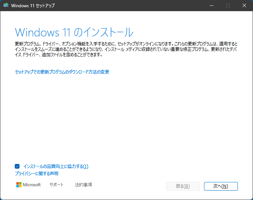Viewport: 253px width, 200px height.
Task: Click the paragraph starting 更新プログラム、ドライバー
Action: click(x=126, y=49)
